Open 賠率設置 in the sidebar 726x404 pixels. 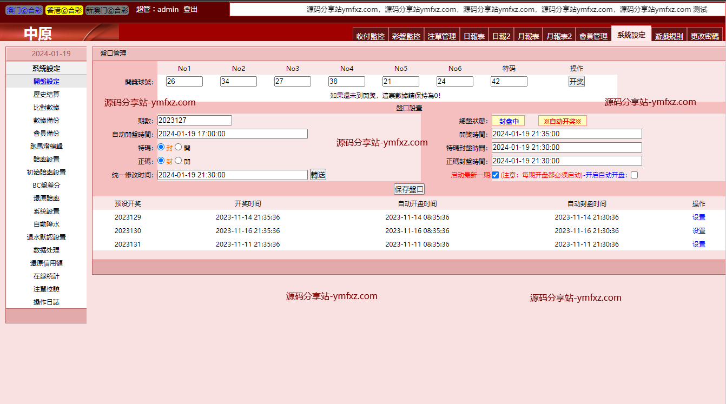46,160
